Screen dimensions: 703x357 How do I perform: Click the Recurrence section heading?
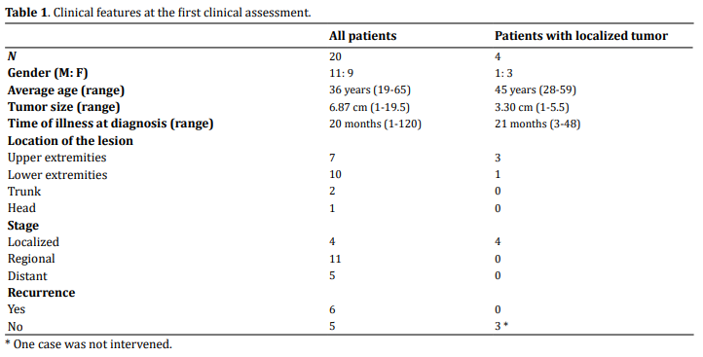point(41,293)
